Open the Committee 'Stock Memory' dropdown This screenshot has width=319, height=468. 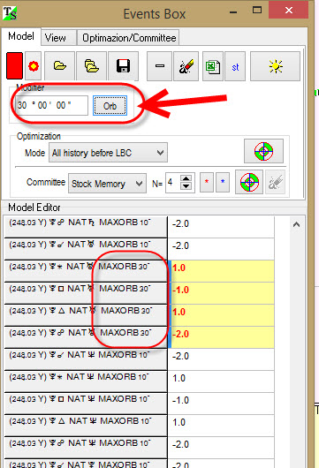(107, 184)
